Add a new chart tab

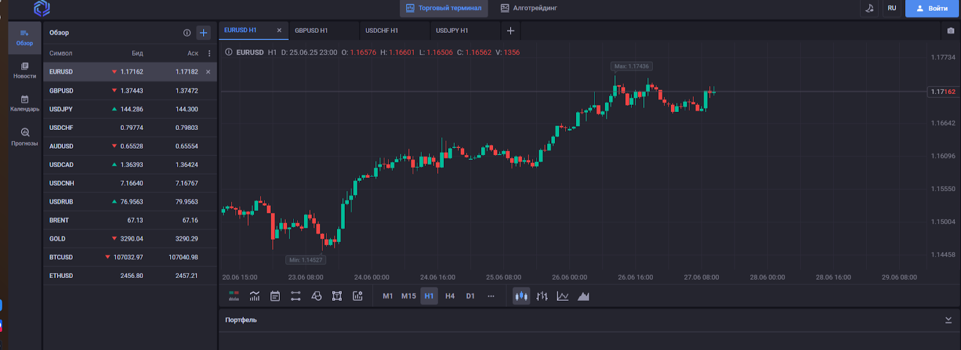[x=511, y=31]
